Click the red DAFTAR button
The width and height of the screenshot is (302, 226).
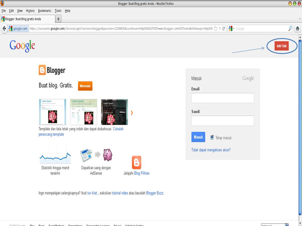coord(282,46)
